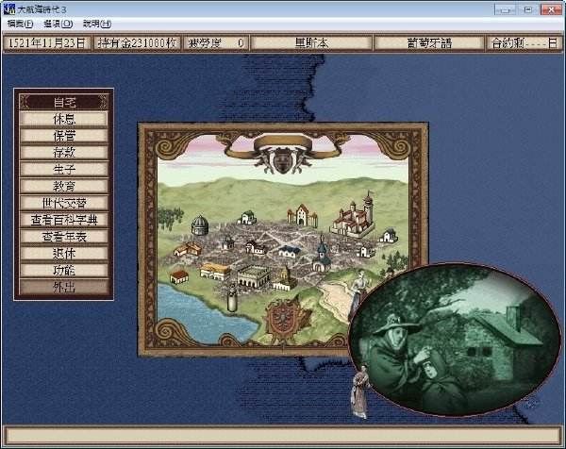This screenshot has height=449, width=566.
Task: Select 存款 in the home menu
Action: point(64,152)
